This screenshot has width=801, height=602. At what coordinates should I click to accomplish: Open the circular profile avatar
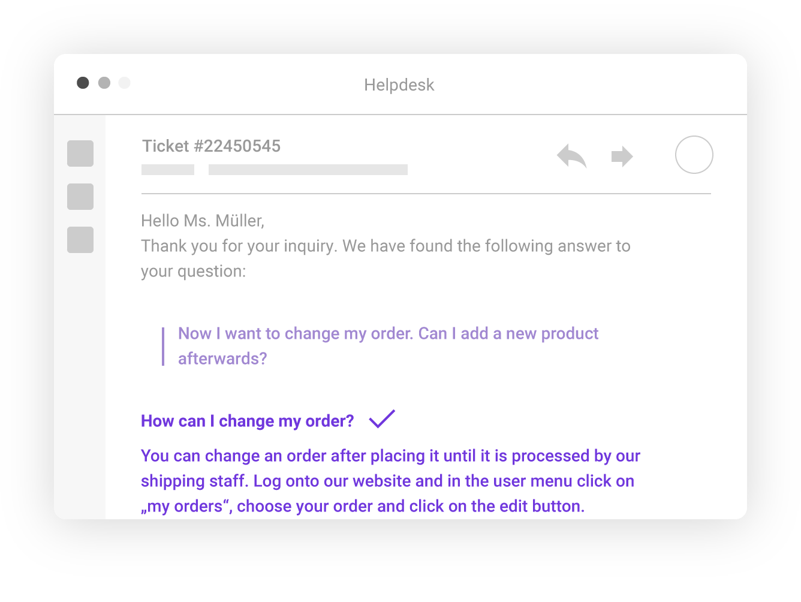pyautogui.click(x=694, y=155)
